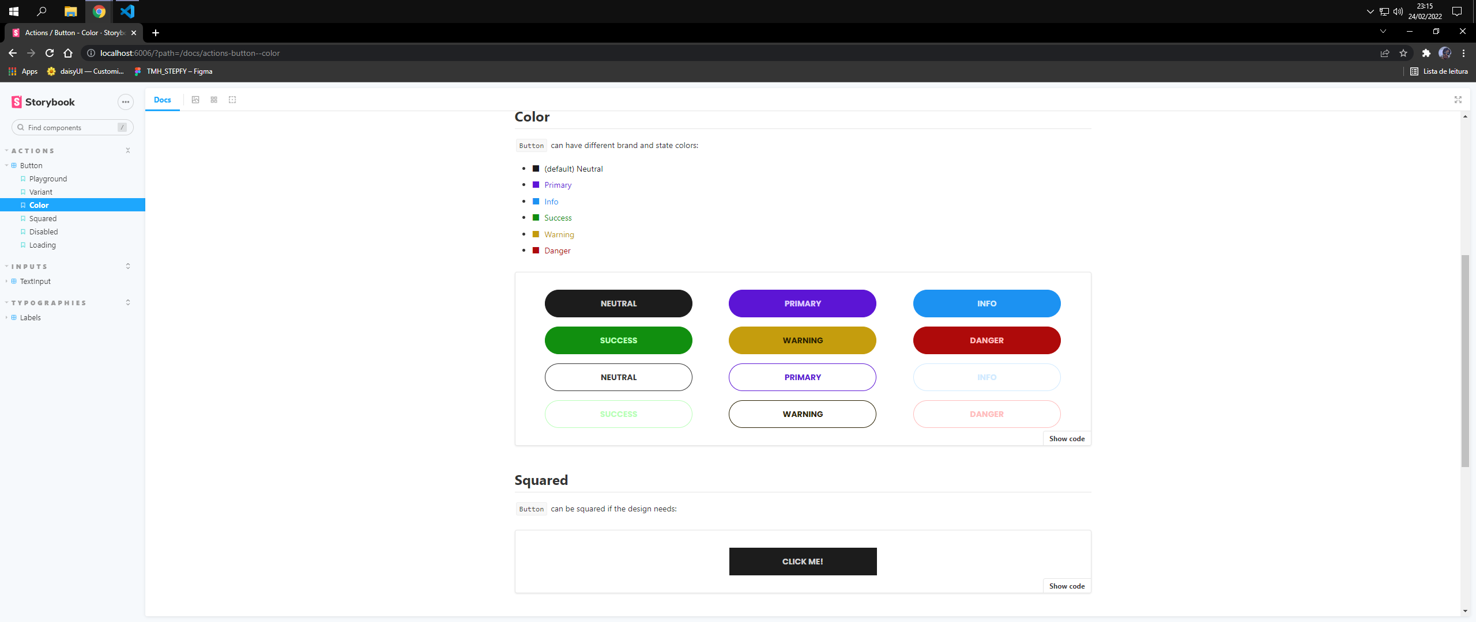
Task: Toggle expand-all for the INPUTS section
Action: 128,266
